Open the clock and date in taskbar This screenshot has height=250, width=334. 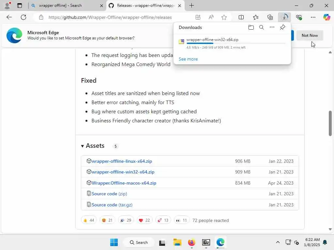[x=312, y=242]
